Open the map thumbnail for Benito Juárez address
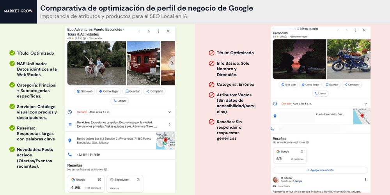 click(165, 141)
